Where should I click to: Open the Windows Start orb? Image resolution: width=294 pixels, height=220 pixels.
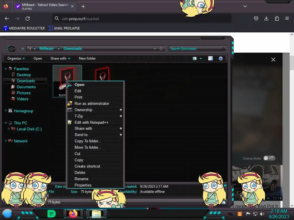point(7,214)
